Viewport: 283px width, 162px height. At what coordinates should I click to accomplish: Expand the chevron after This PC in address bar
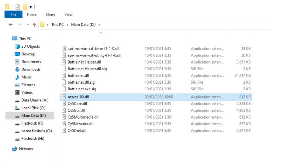[x=67, y=25]
